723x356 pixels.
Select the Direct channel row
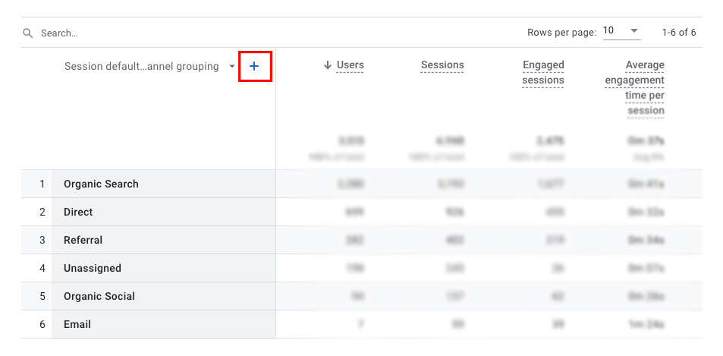pos(78,212)
